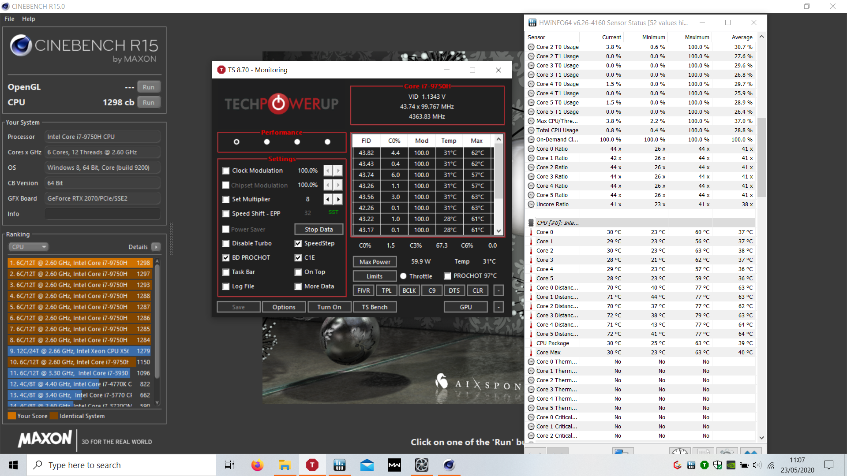Click the minus button next to GPU

[x=498, y=307]
